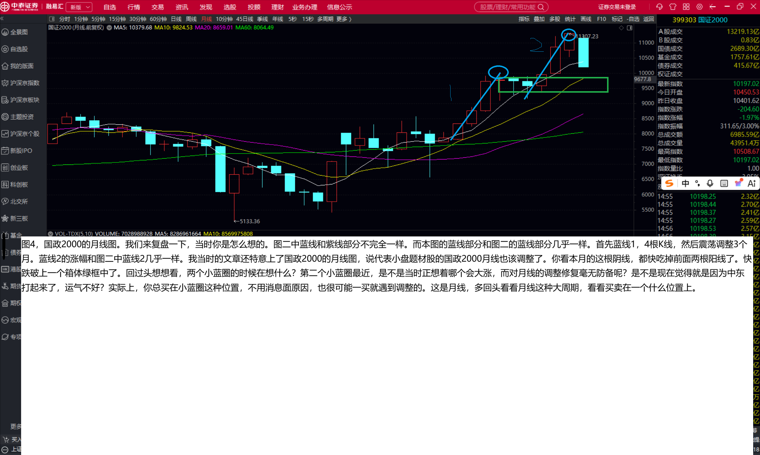The width and height of the screenshot is (760, 455).
Task: Collapse the left sidebar with double chevron
Action: [x=2, y=19]
